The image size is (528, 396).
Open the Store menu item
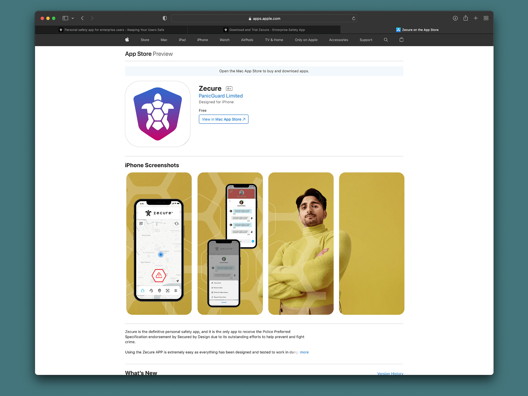pyautogui.click(x=145, y=40)
